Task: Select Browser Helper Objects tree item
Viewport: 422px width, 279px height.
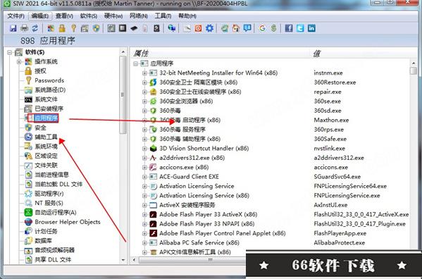Action: click(x=68, y=222)
